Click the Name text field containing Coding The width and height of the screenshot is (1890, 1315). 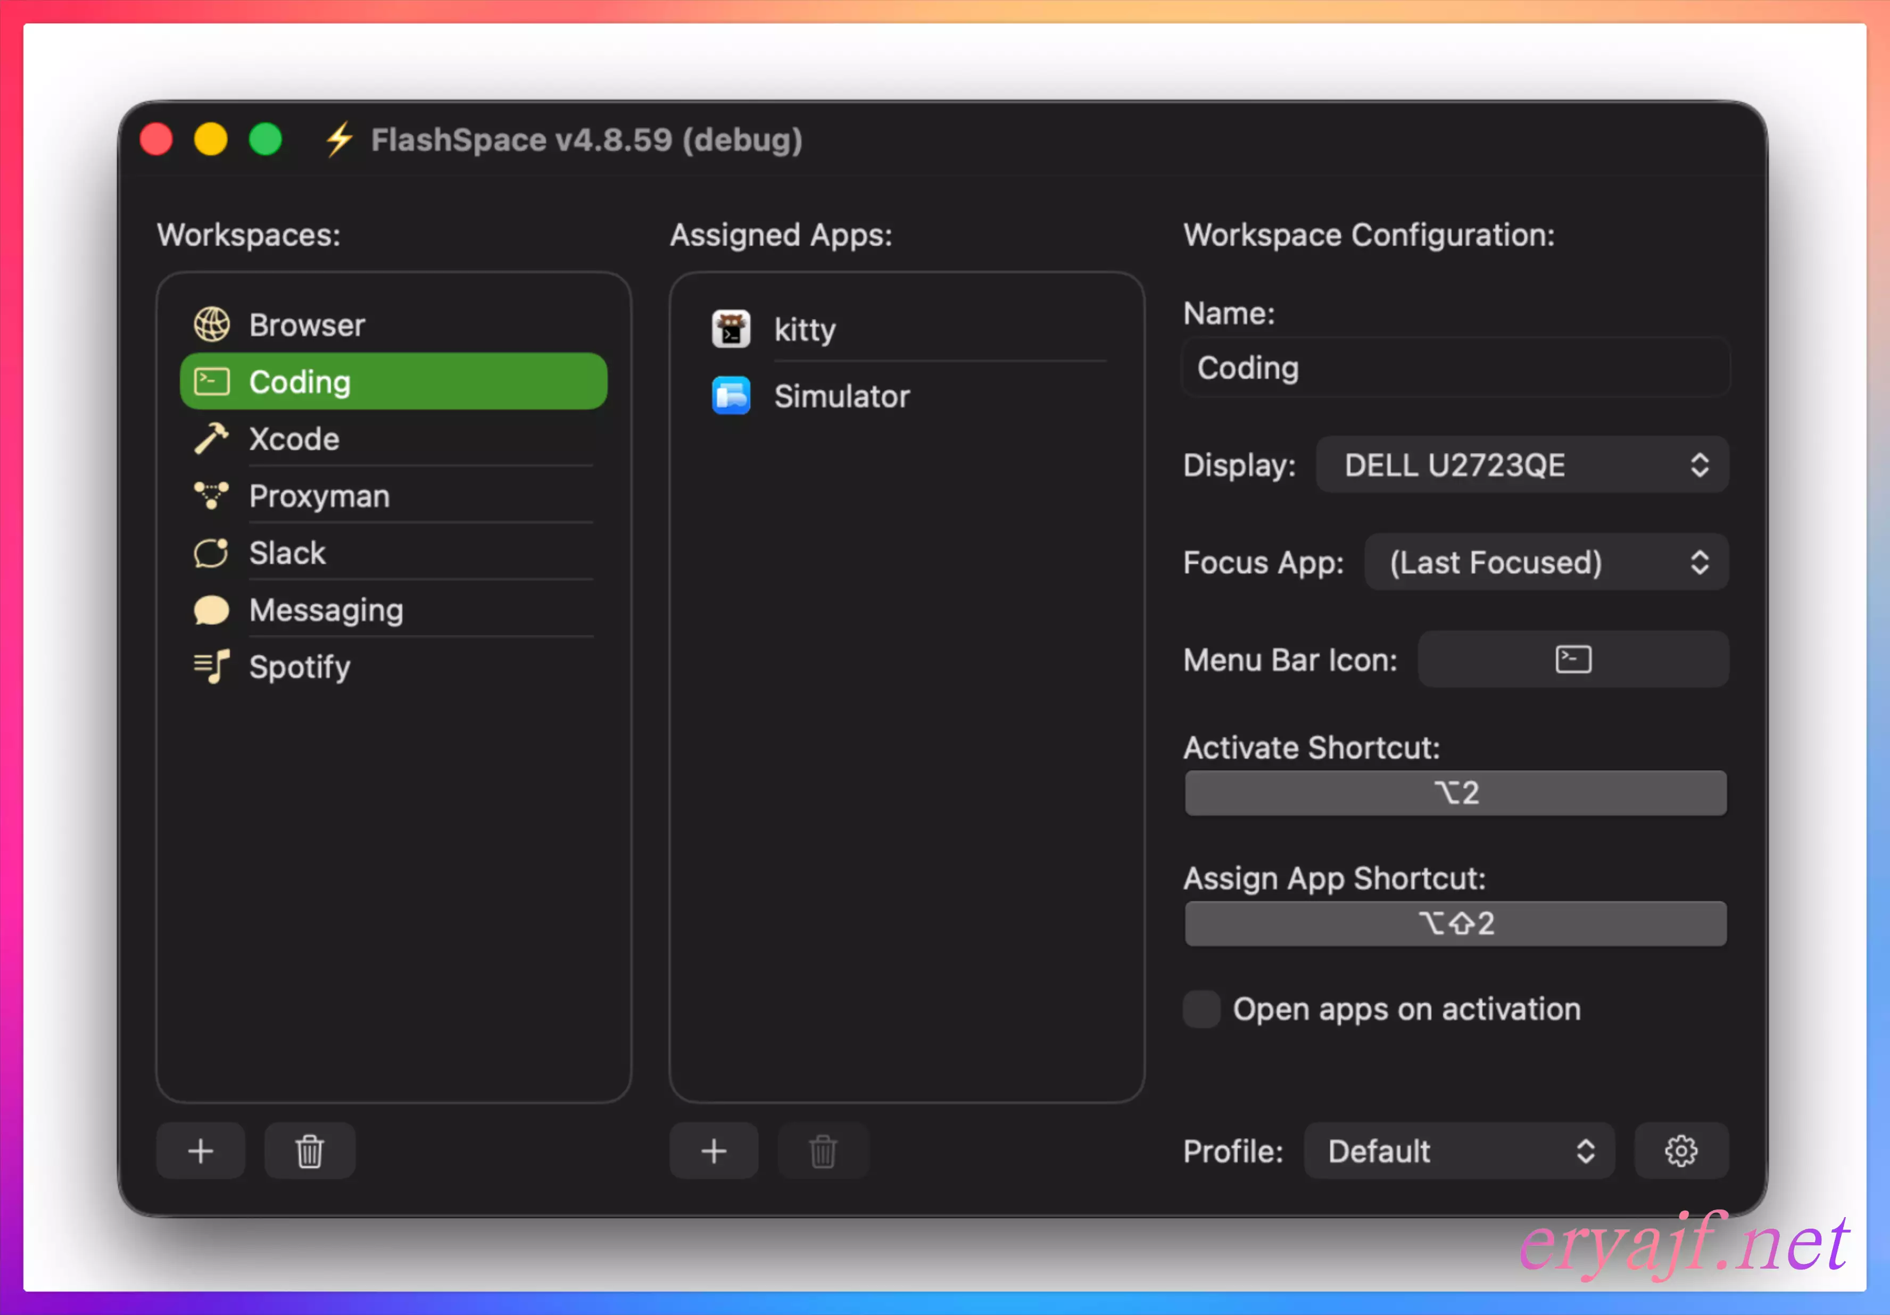1455,368
